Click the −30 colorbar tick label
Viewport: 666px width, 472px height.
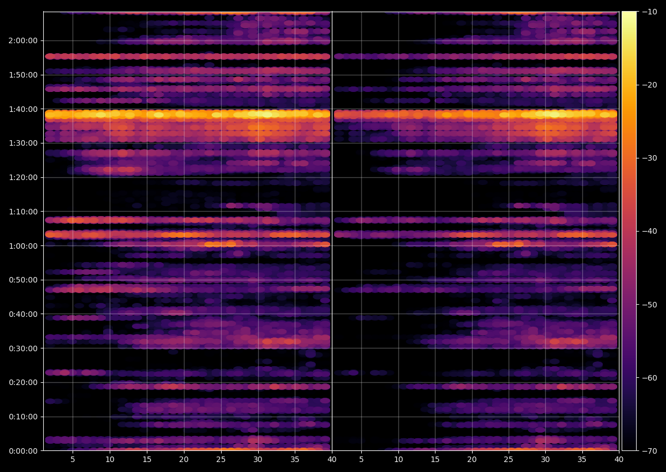(x=649, y=158)
